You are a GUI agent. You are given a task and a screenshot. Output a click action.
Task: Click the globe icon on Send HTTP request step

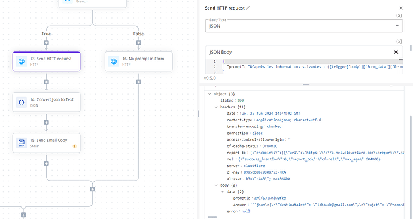22,62
